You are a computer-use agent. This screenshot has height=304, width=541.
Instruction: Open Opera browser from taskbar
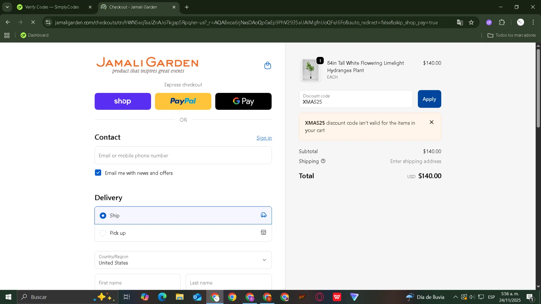[320, 297]
